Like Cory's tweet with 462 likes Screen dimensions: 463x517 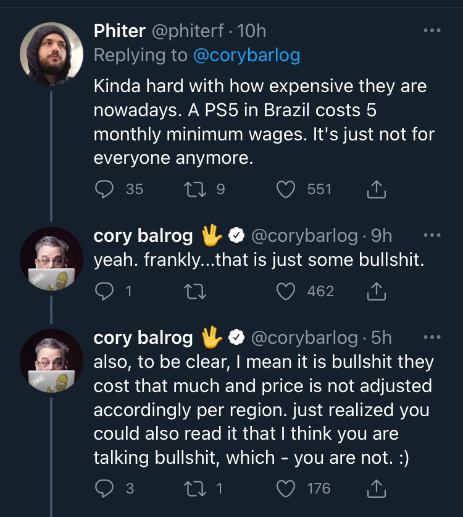[286, 291]
